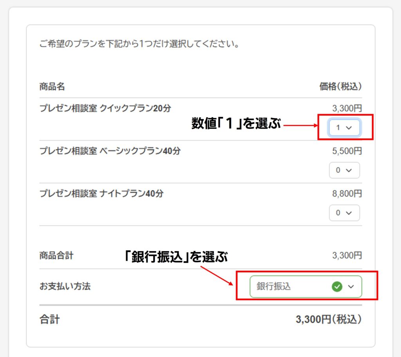The height and width of the screenshot is (357, 401).
Task: Click the chevron arrow in 銀行振込 dropdown
Action: click(x=351, y=287)
